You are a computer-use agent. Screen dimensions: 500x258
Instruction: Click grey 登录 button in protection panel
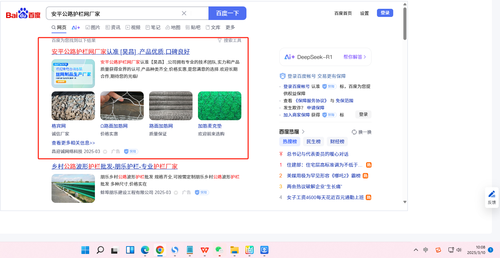tap(363, 114)
